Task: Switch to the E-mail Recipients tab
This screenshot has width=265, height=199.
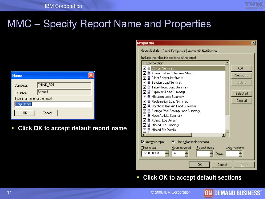Action: pos(174,51)
